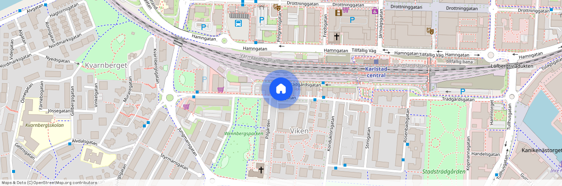562x186 pixels.
Task: Select the bus station icon near Hamngatan
Action: point(238,24)
